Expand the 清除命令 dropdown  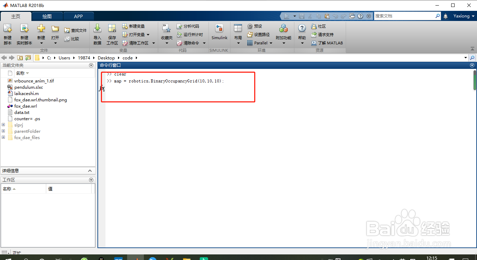(x=204, y=43)
